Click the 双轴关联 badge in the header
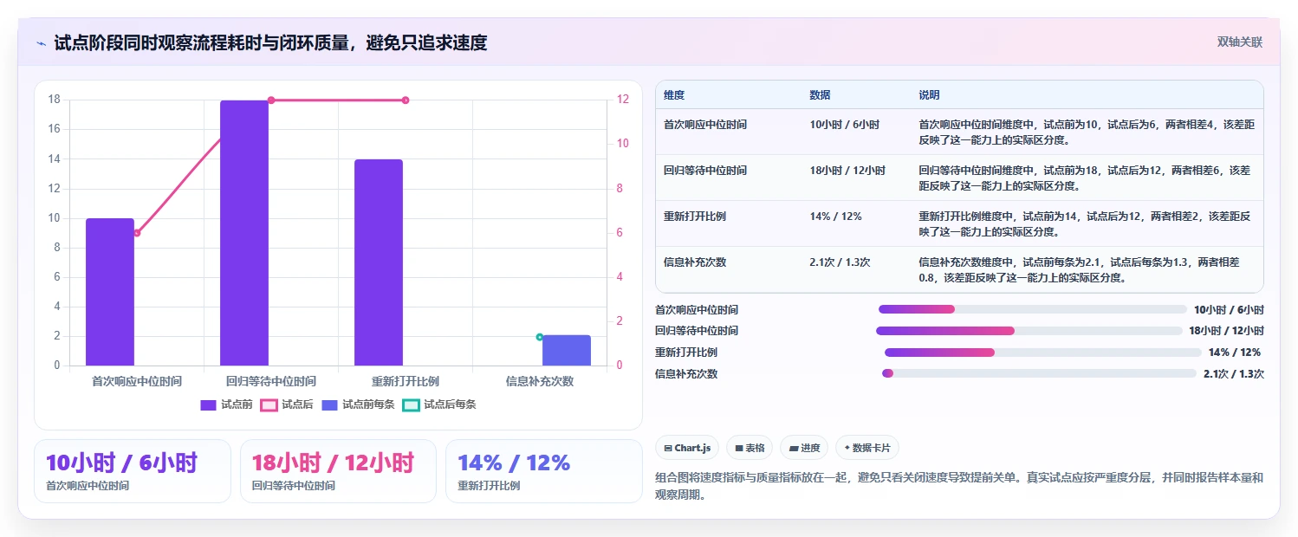Screen dimensions: 1298x537 [x=1240, y=42]
